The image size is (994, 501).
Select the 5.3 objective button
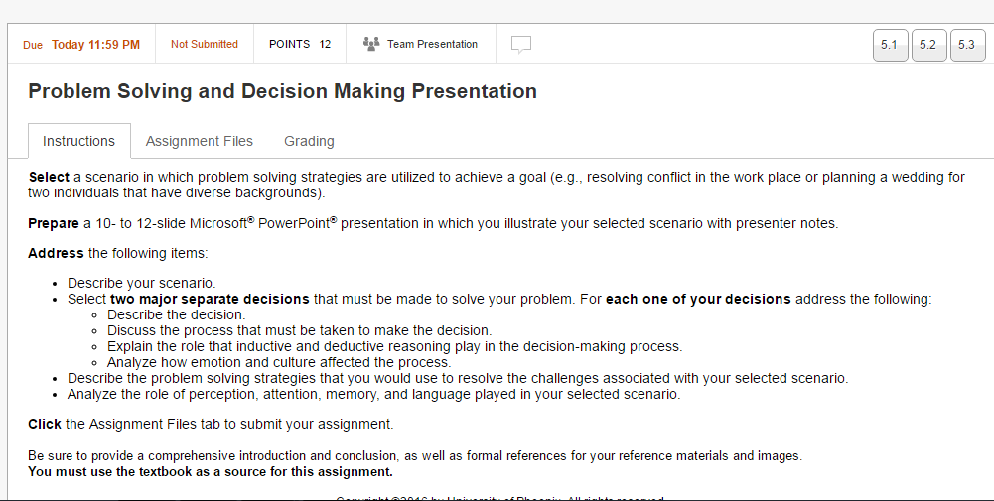coord(967,45)
